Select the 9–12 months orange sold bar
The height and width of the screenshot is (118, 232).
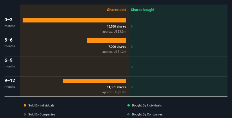(94, 81)
